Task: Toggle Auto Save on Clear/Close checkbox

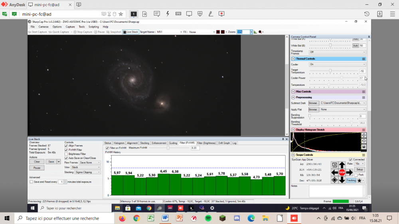Action: click(x=66, y=158)
